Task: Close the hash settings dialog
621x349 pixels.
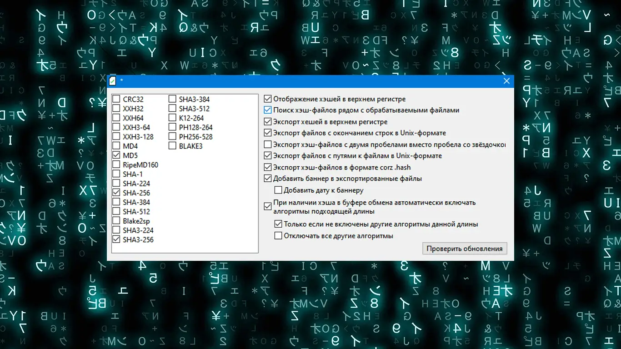Action: pos(506,81)
